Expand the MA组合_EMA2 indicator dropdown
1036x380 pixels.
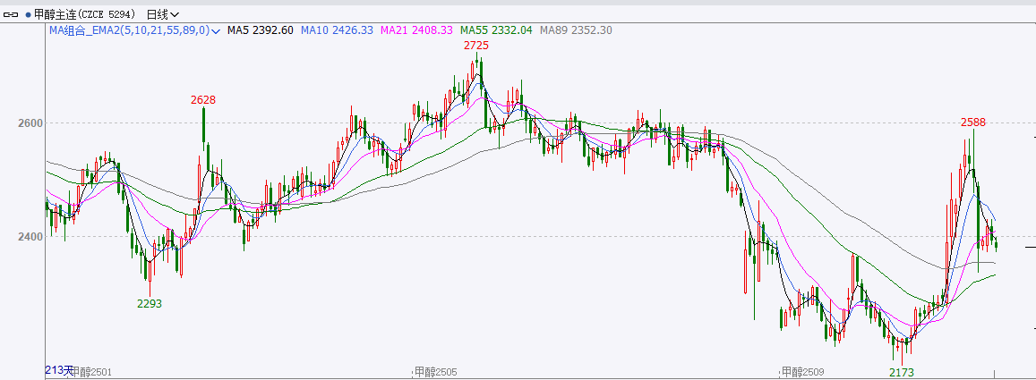pyautogui.click(x=216, y=30)
